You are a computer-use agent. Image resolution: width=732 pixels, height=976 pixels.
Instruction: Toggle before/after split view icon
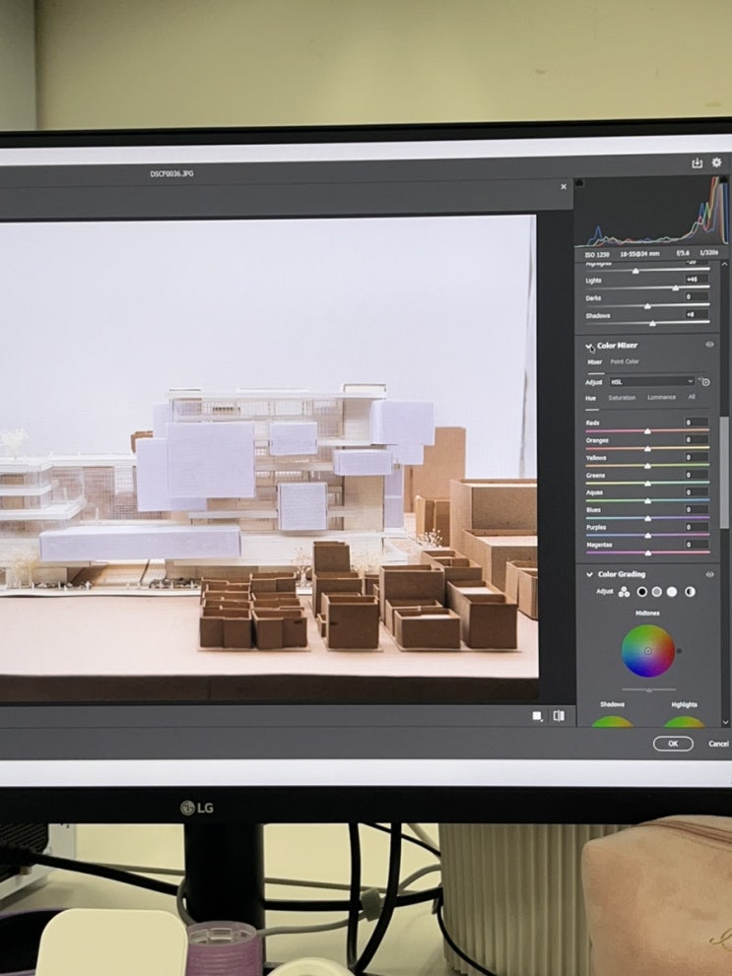point(559,716)
